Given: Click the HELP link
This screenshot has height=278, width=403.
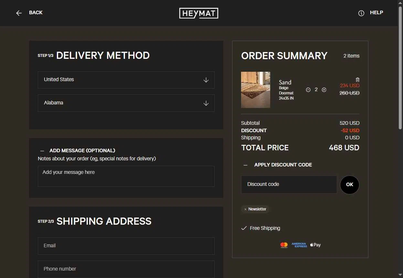Looking at the screenshot, I should [x=376, y=13].
